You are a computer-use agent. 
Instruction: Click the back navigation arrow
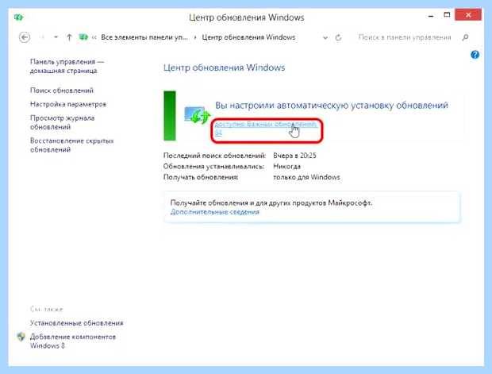[x=25, y=37]
